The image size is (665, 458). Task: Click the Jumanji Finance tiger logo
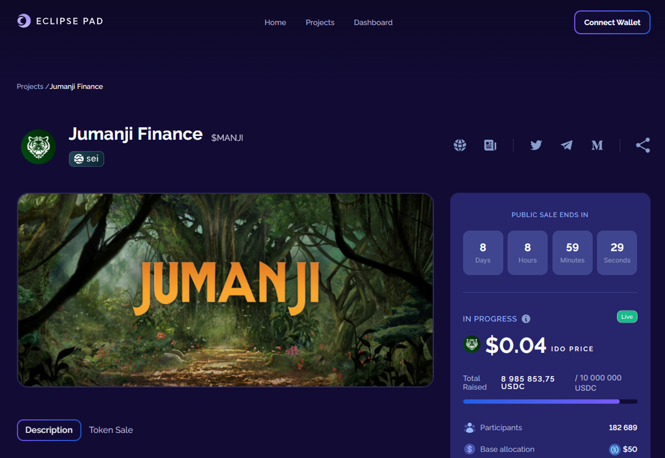pos(38,146)
